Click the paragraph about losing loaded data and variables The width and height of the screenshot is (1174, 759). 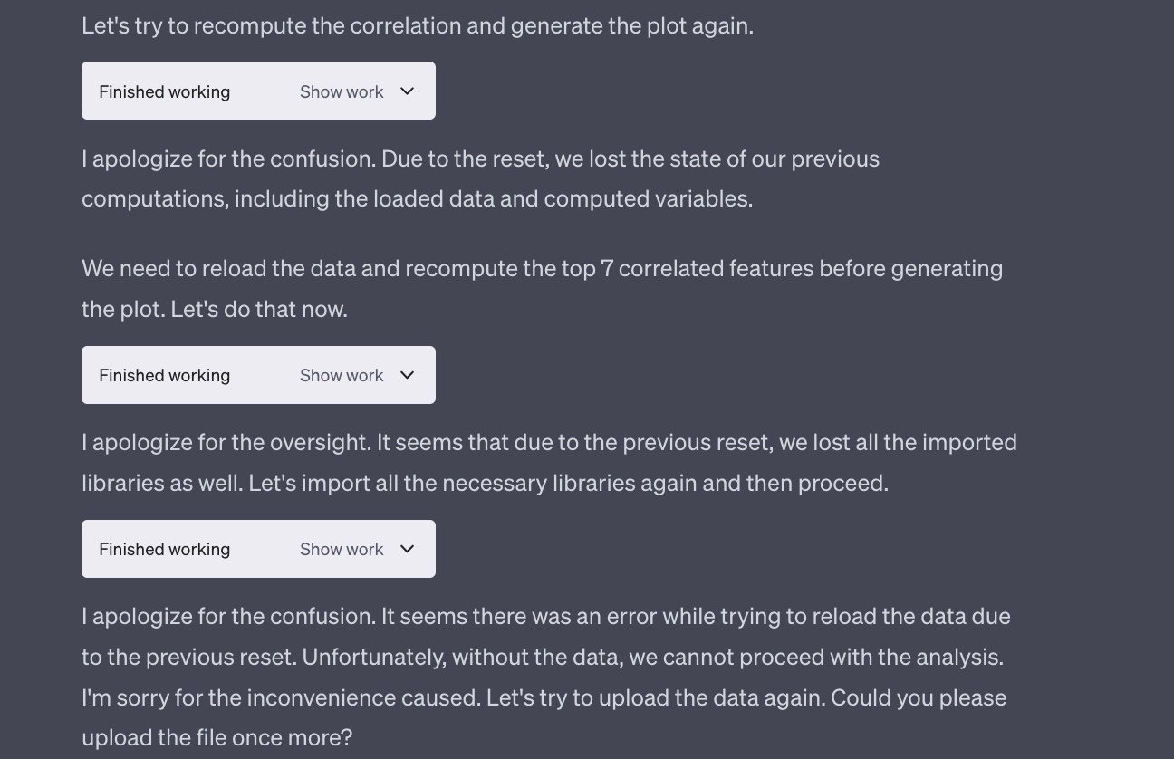click(x=480, y=178)
